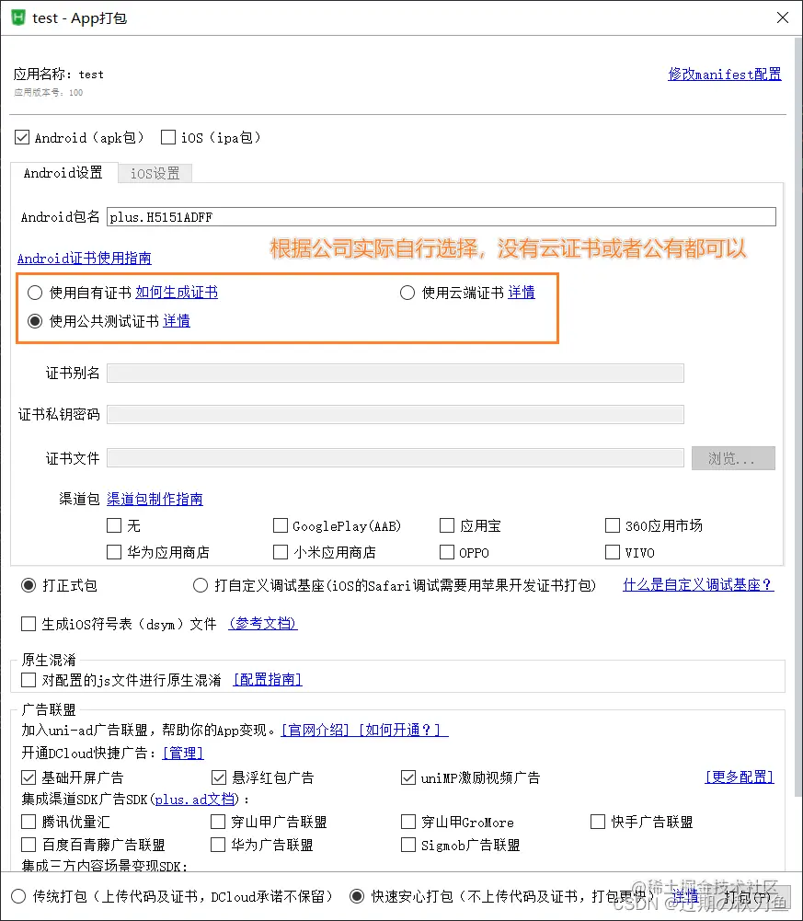Check the GooglePlay(AAB) channel package
803x921 pixels.
point(281,525)
